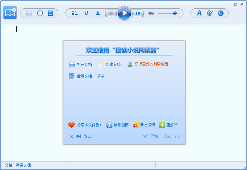Share to 新浪微博 text link

pos(148,125)
